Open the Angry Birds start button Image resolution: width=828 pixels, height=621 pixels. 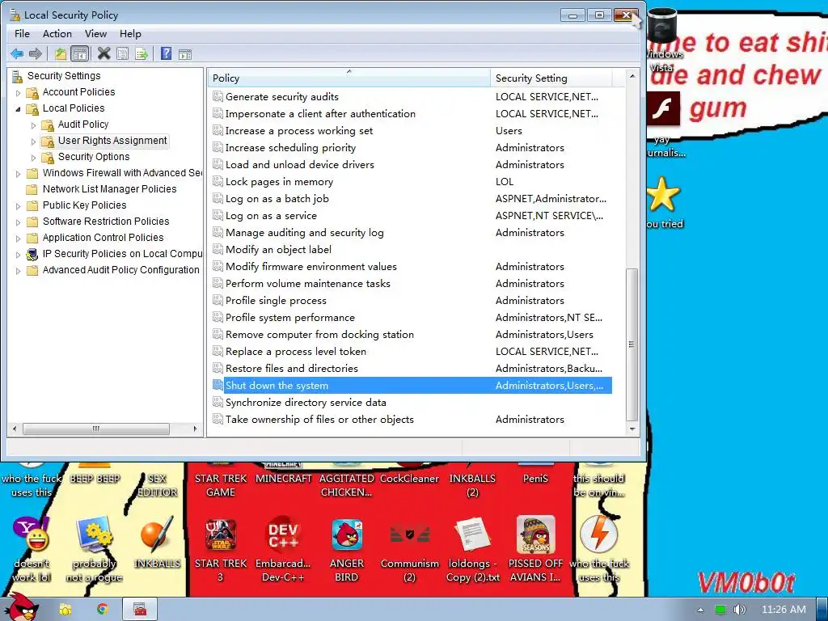[x=20, y=608]
